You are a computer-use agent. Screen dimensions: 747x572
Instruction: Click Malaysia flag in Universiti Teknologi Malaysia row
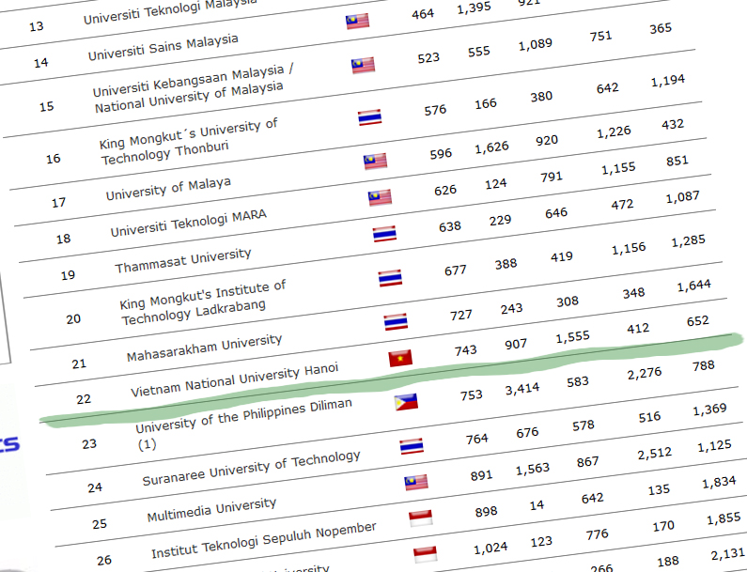click(x=357, y=21)
